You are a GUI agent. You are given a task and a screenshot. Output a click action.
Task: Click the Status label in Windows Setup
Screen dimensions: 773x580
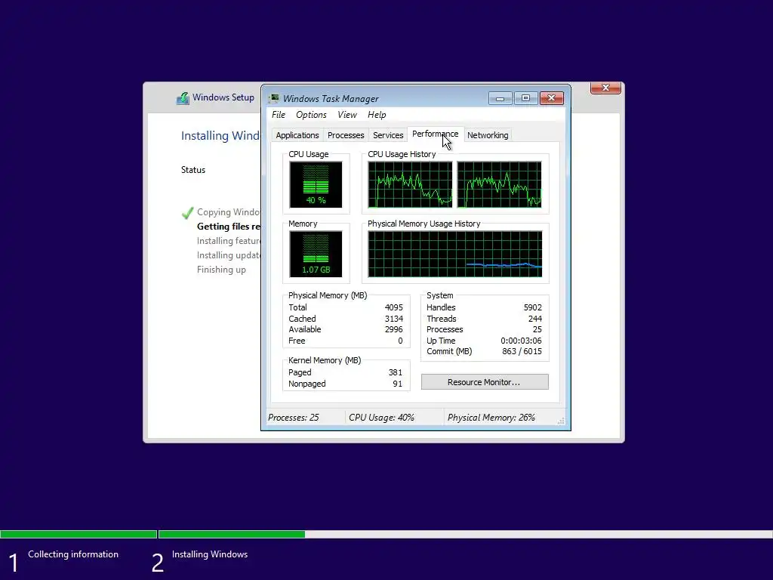pyautogui.click(x=192, y=170)
